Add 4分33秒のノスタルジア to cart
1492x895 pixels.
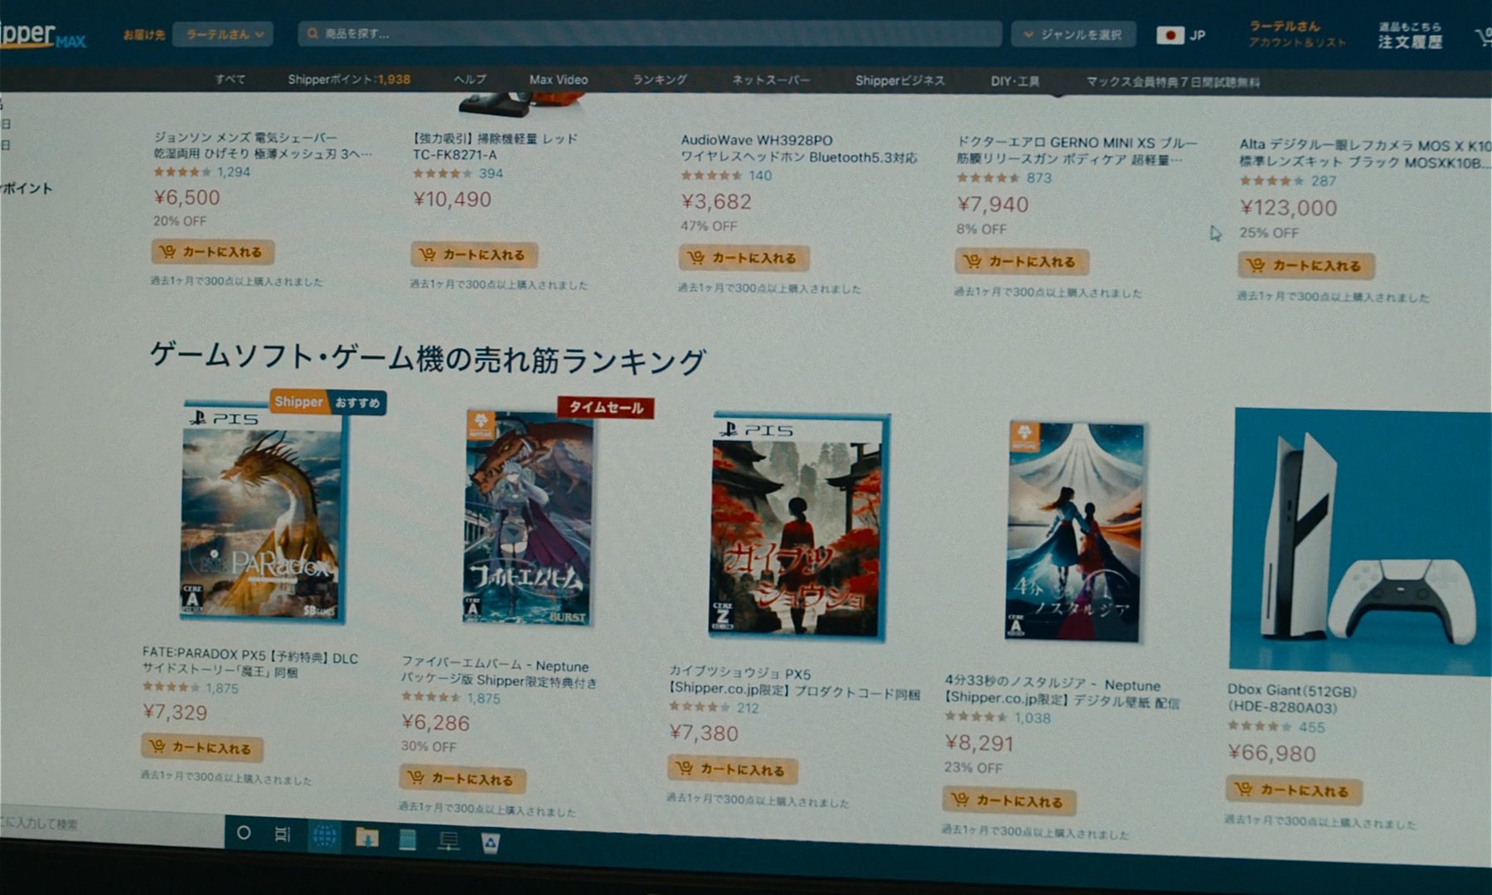point(1009,801)
